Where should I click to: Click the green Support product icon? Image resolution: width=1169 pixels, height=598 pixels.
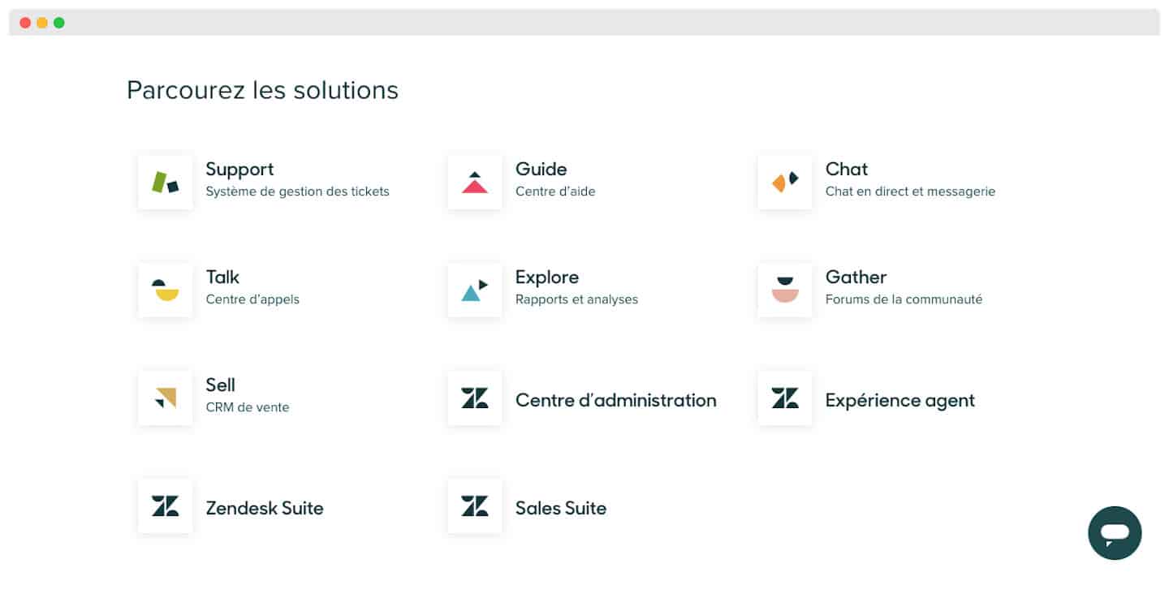point(166,182)
